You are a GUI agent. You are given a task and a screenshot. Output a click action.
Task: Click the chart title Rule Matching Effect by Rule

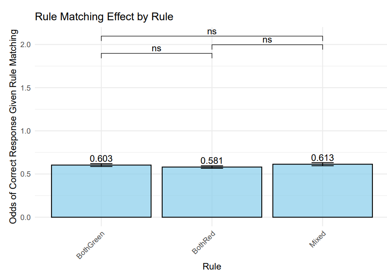pyautogui.click(x=104, y=17)
